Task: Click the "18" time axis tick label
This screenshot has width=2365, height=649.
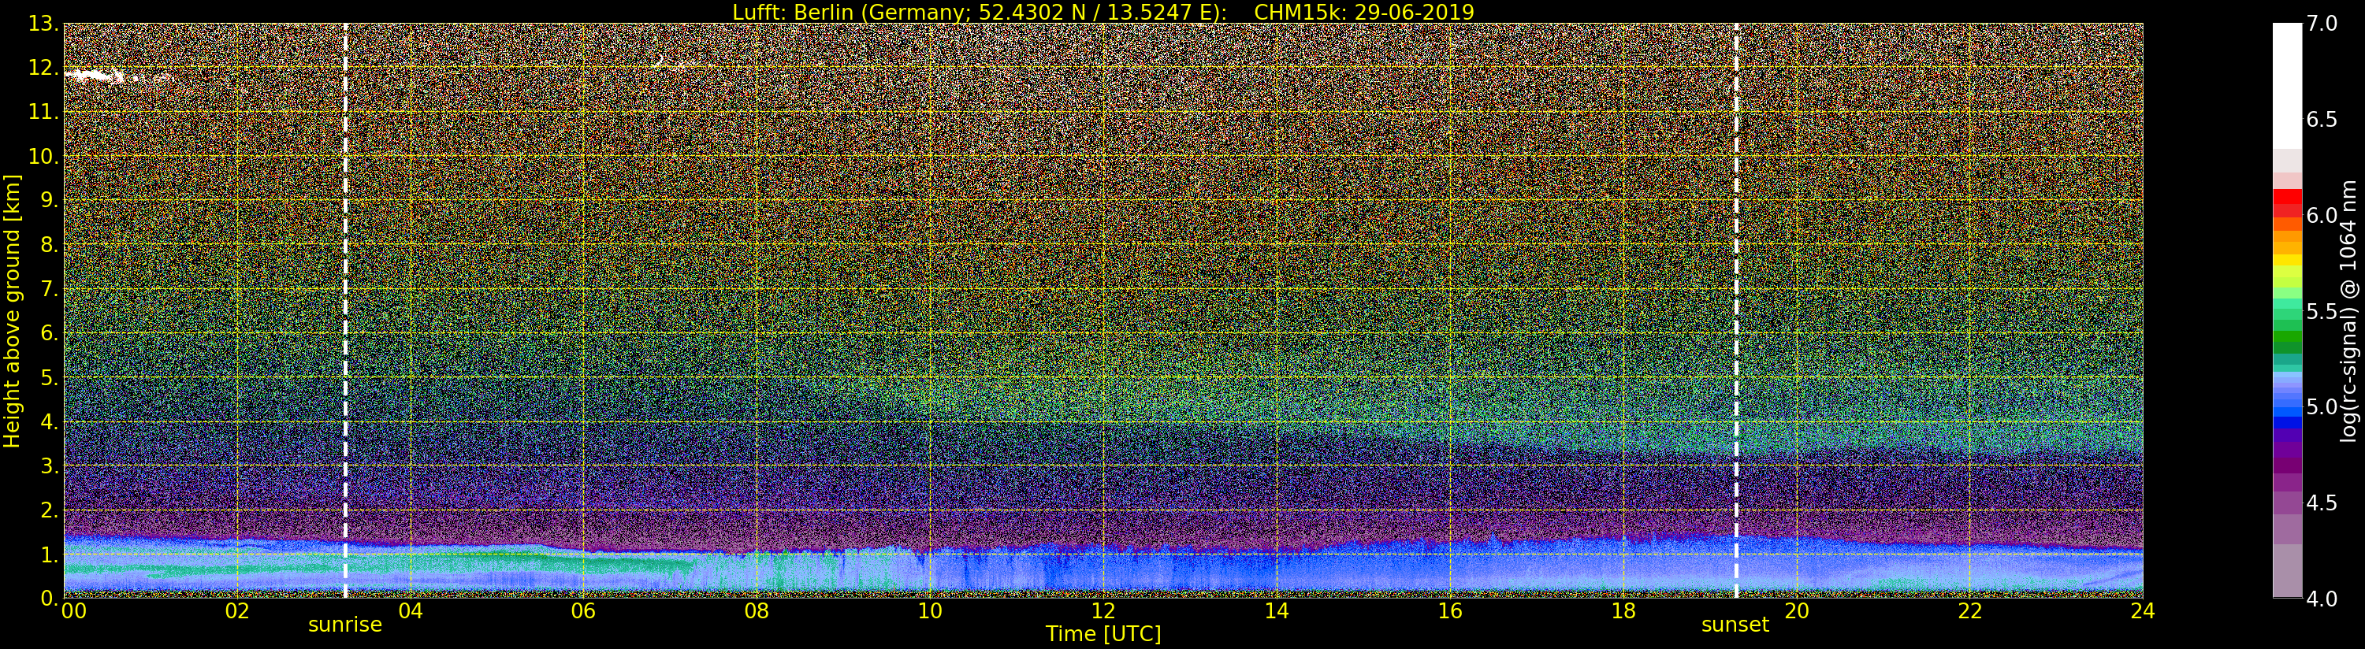Action: (1623, 611)
